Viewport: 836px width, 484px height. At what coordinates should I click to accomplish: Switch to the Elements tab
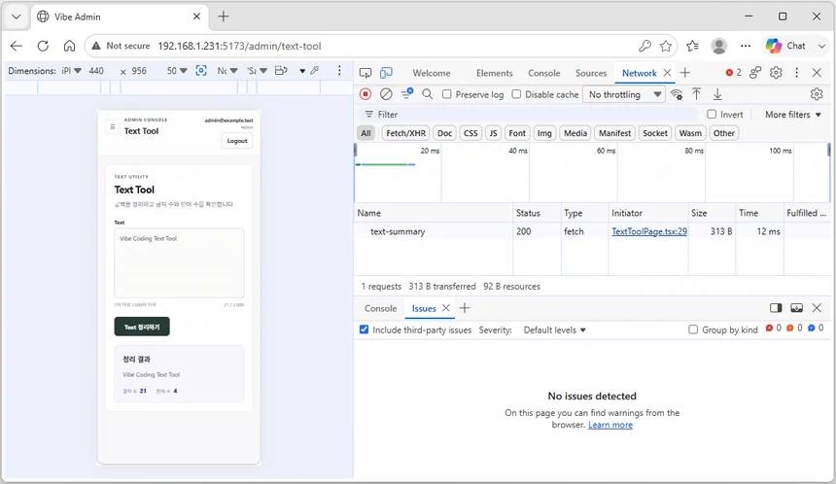[494, 73]
